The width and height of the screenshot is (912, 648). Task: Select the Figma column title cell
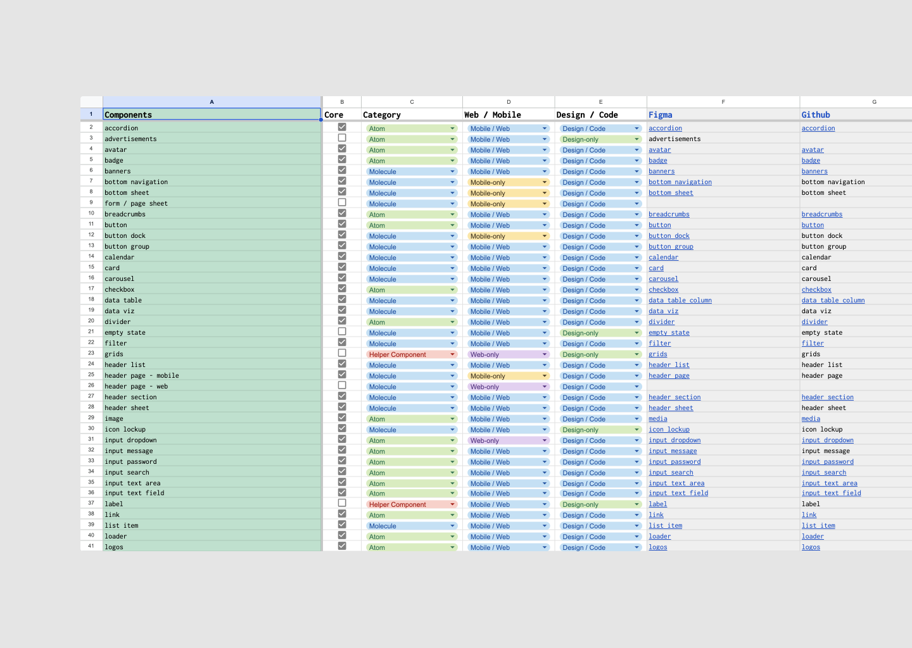pos(723,115)
